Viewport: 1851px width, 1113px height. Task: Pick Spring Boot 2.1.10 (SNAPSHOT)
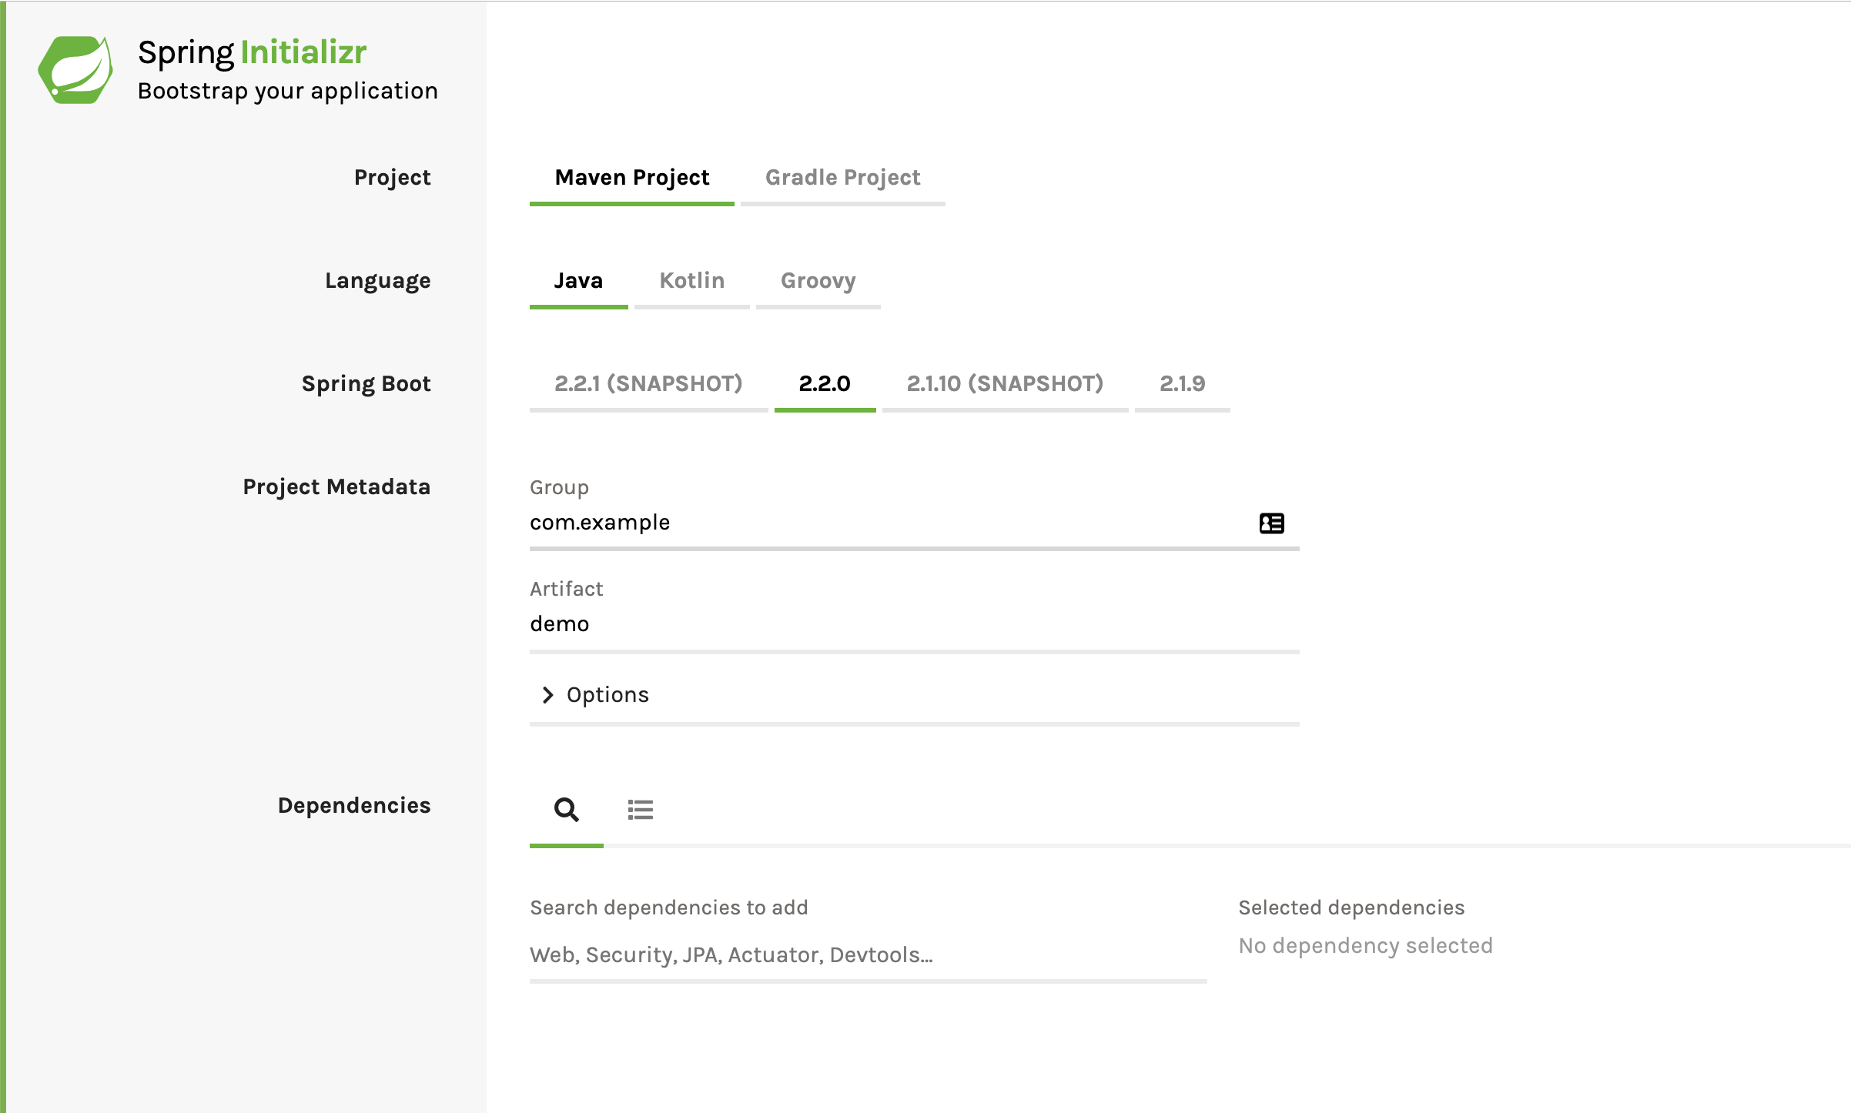coord(1004,384)
